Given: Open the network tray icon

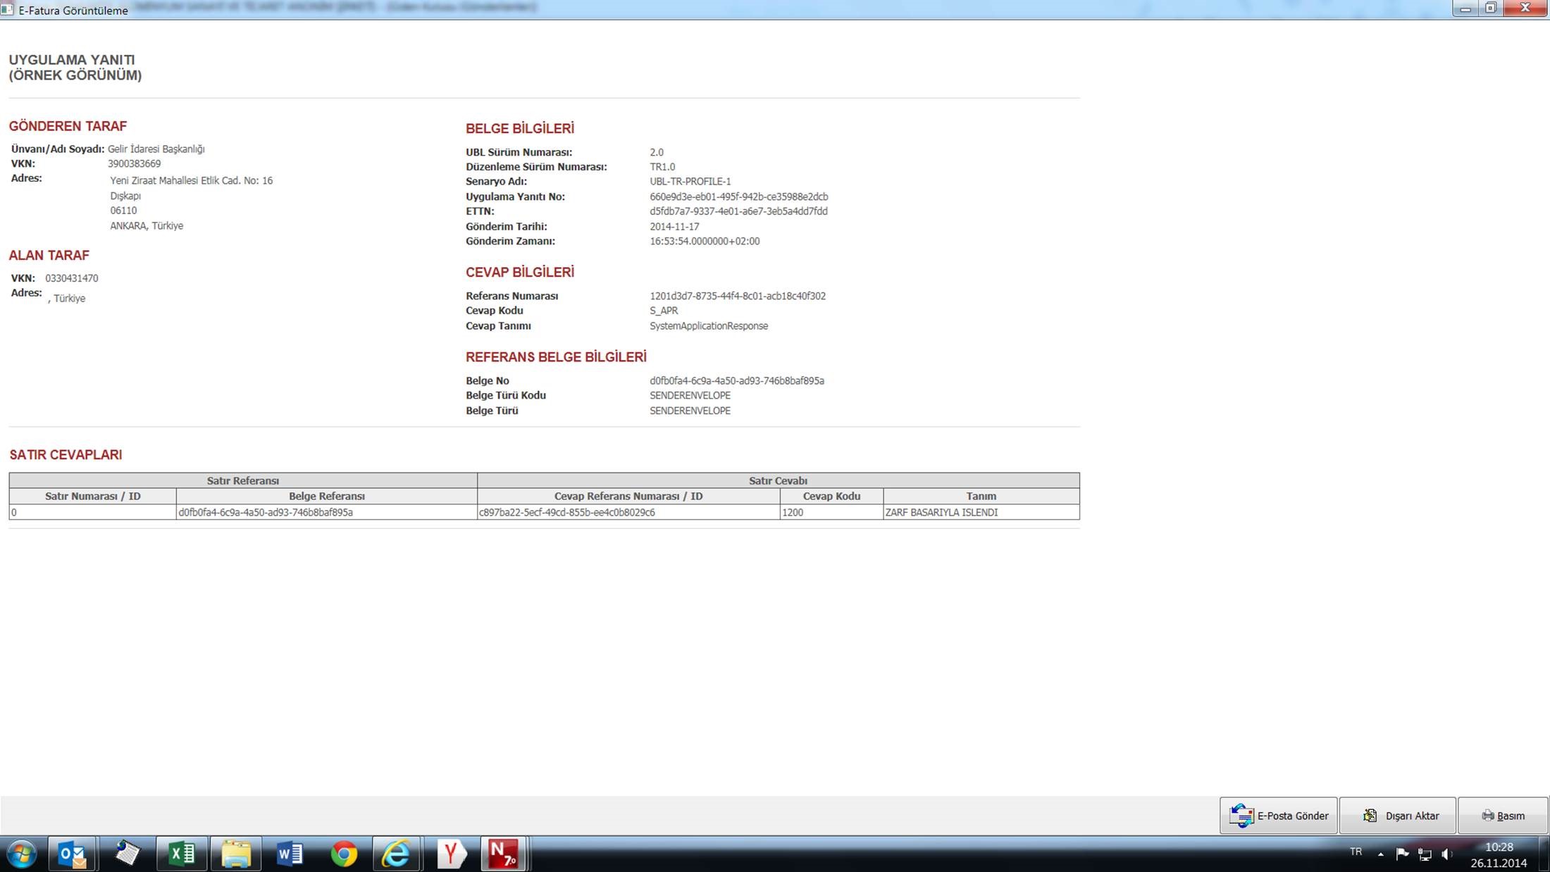Looking at the screenshot, I should click(1425, 854).
